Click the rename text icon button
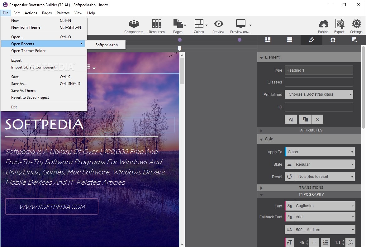The width and height of the screenshot is (366, 247). pos(291,119)
